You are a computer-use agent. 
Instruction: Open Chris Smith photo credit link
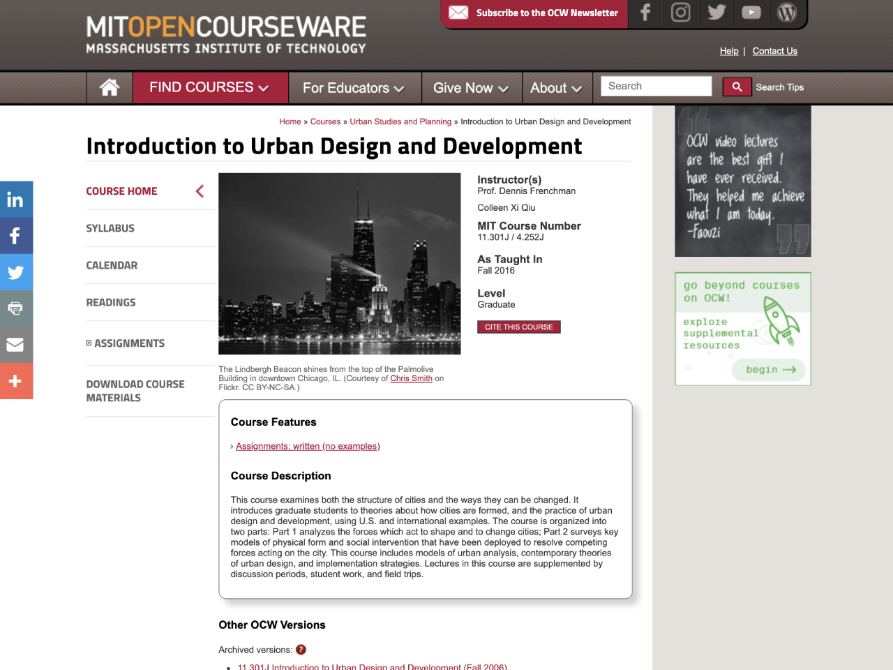point(411,378)
